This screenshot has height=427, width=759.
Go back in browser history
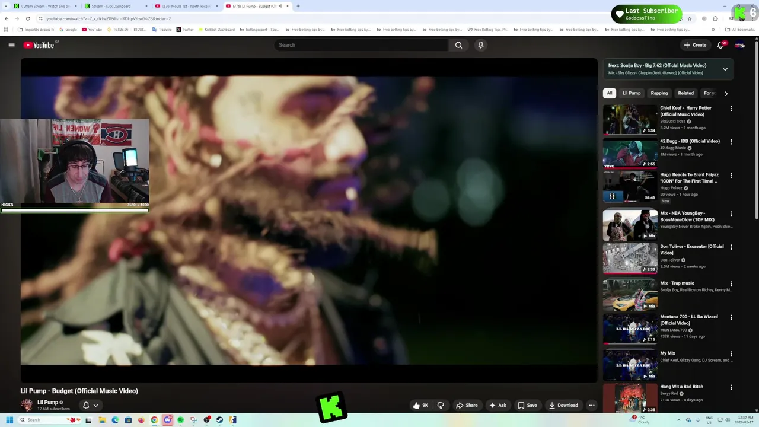7,18
